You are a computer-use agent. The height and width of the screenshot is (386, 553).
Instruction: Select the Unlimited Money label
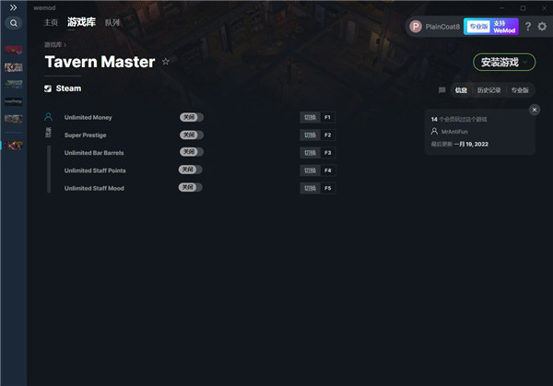[x=88, y=117]
